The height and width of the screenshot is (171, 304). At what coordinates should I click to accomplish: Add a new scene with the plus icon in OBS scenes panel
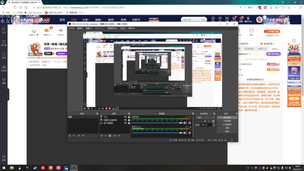pyautogui.click(x=70, y=136)
